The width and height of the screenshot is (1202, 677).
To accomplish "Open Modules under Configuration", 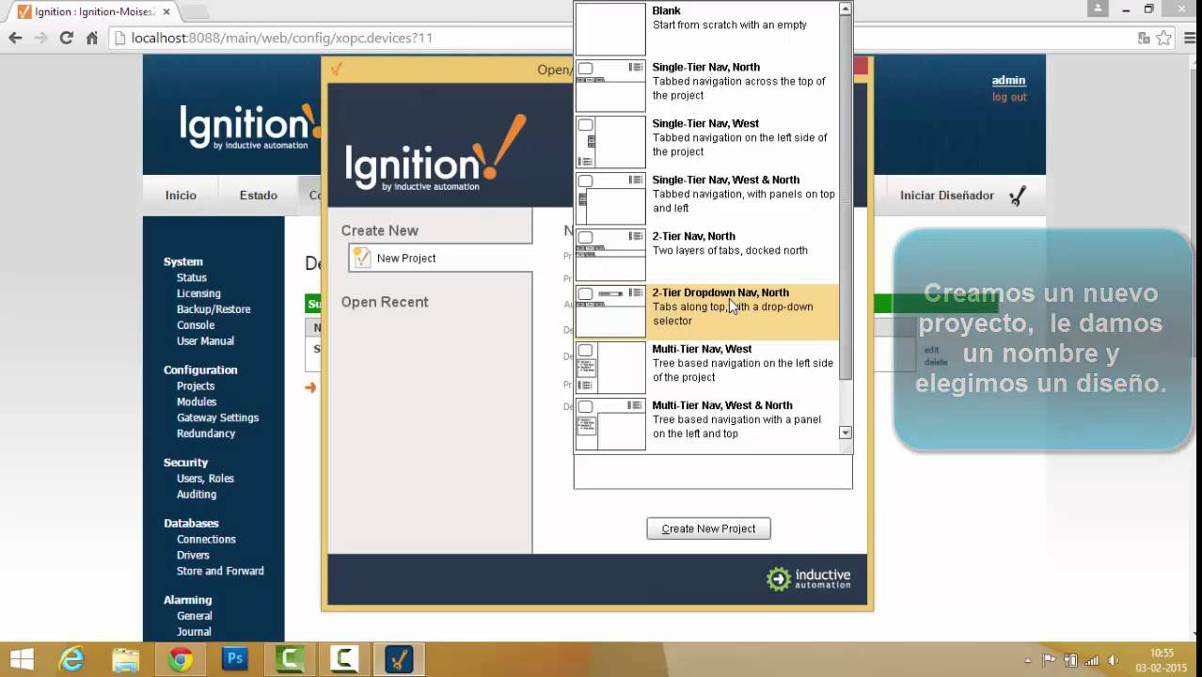I will point(197,401).
